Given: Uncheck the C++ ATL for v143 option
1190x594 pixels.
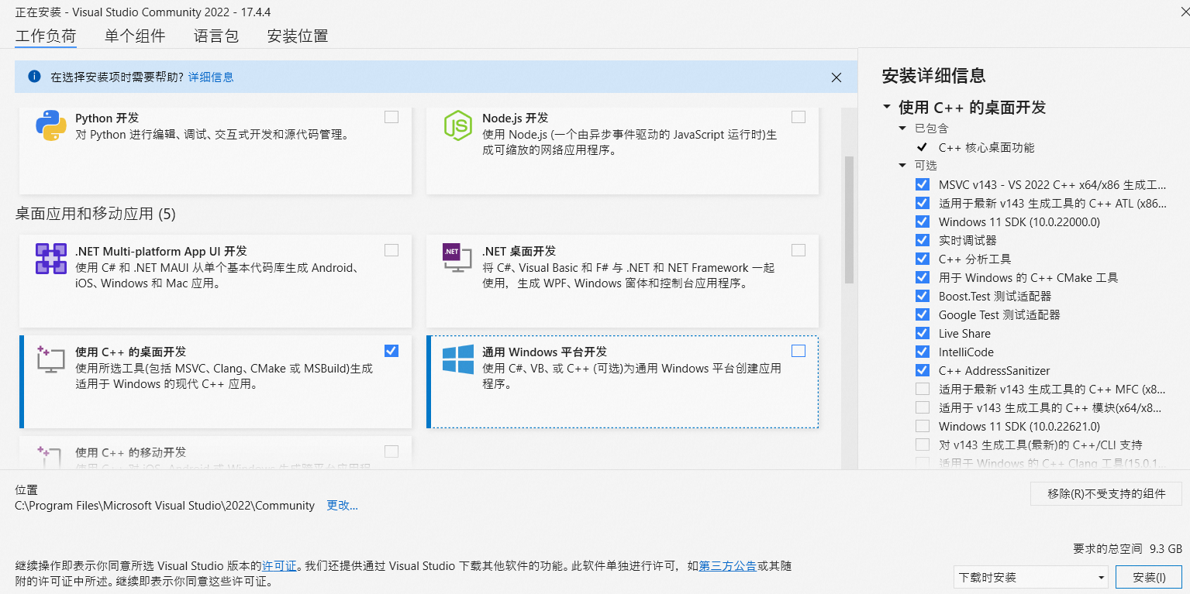Looking at the screenshot, I should [x=923, y=203].
